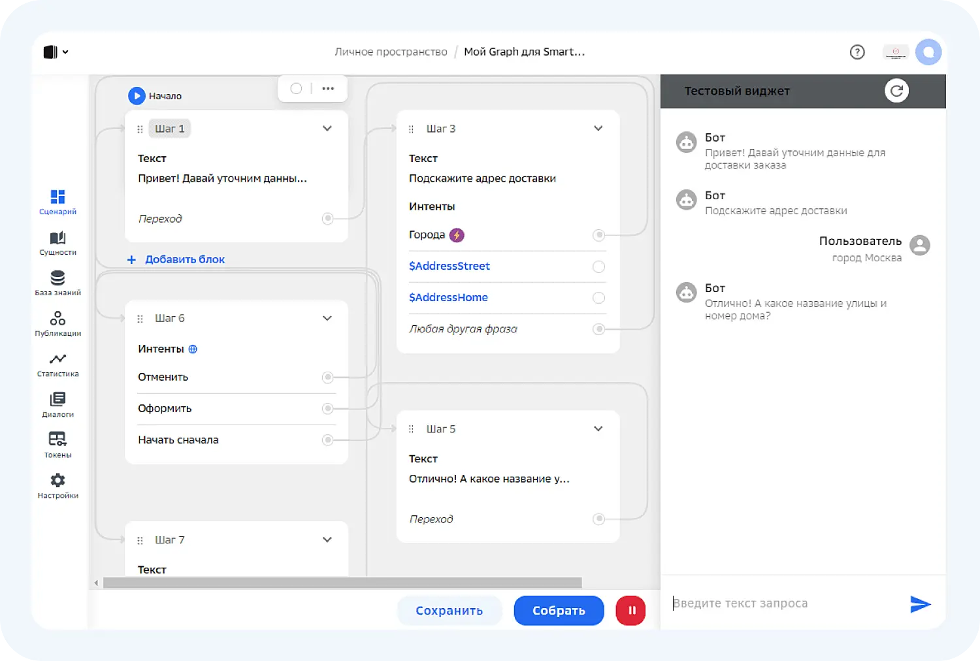Image resolution: width=980 pixels, height=661 pixels.
Task: Go to Публикации in the sidebar
Action: pyautogui.click(x=57, y=319)
